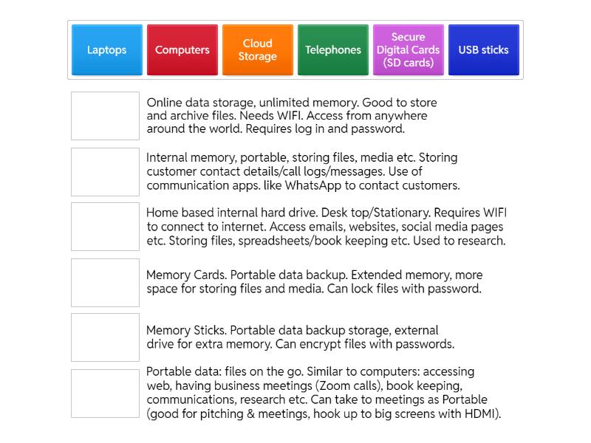Select the red Computers tile
The image size is (591, 443).
point(182,50)
